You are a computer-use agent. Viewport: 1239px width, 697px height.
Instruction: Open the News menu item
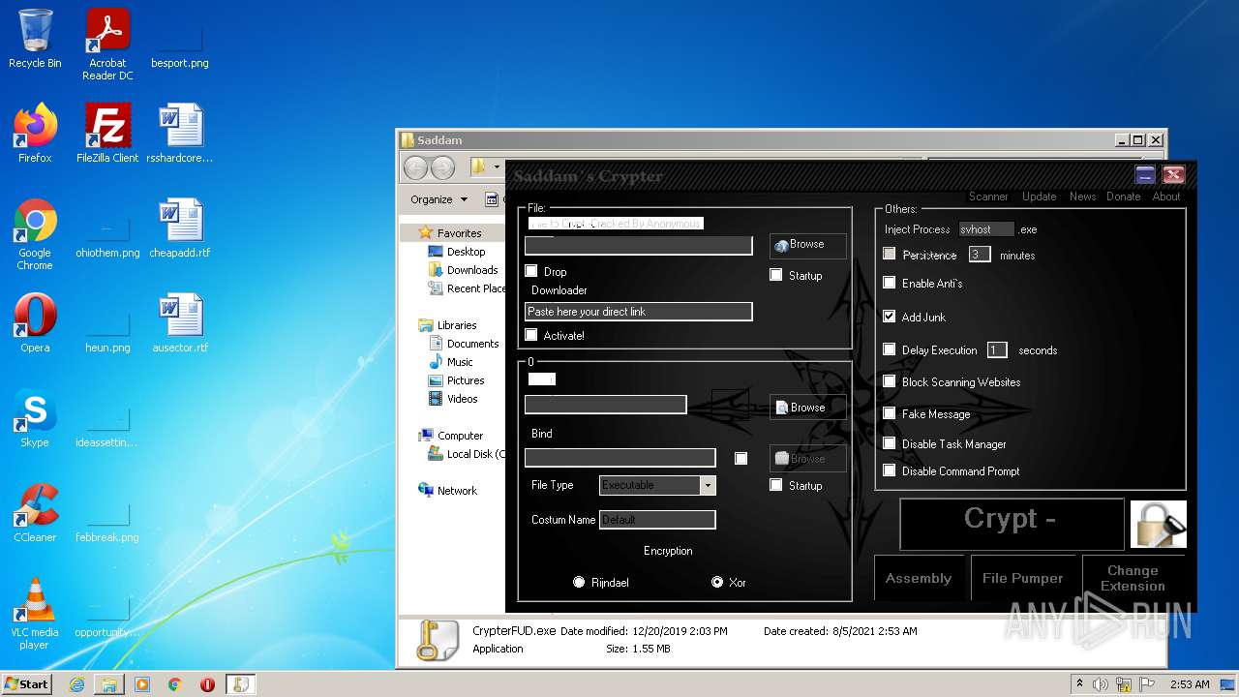pos(1082,197)
